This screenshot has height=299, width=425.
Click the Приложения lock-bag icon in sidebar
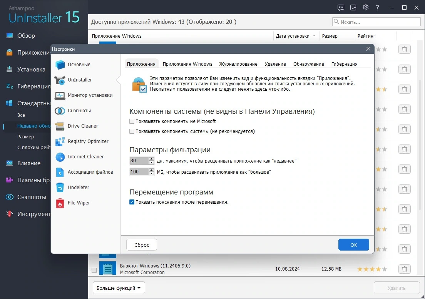10,52
